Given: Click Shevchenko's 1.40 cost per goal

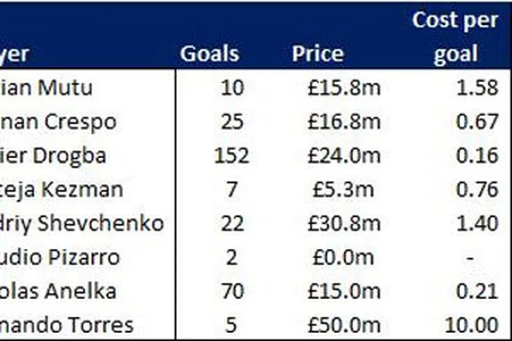Looking at the screenshot, I should click(x=476, y=224).
